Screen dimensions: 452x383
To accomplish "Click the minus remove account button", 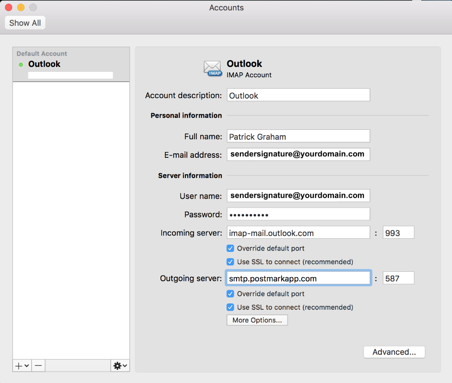I will [38, 365].
